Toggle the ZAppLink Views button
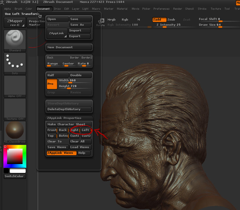240x210 pixels. 61,153
